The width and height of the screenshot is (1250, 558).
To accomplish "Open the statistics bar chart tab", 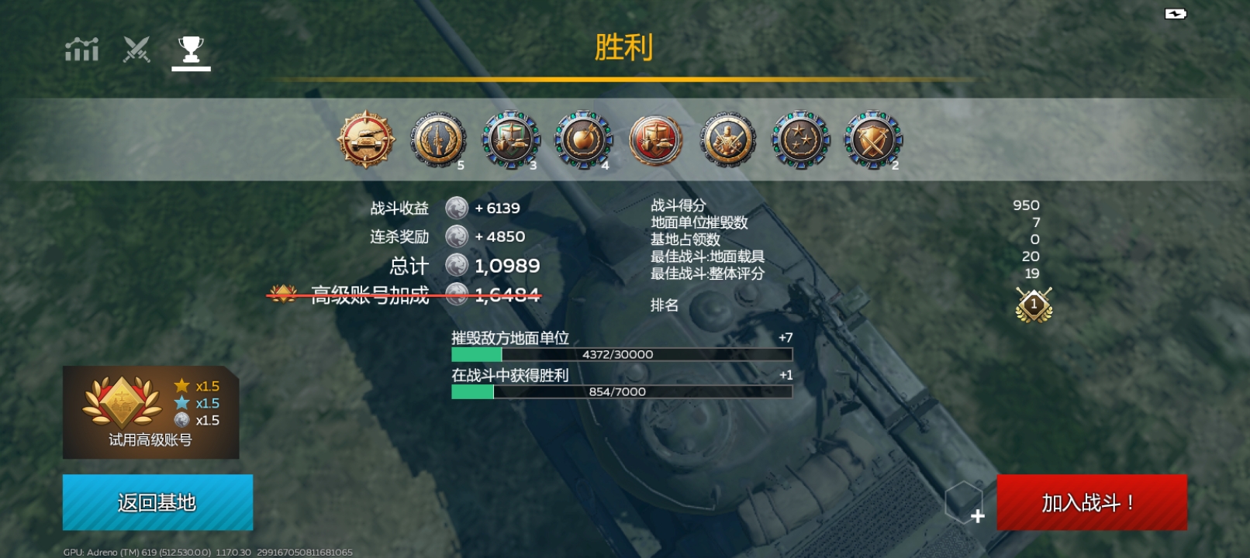I will coord(81,50).
